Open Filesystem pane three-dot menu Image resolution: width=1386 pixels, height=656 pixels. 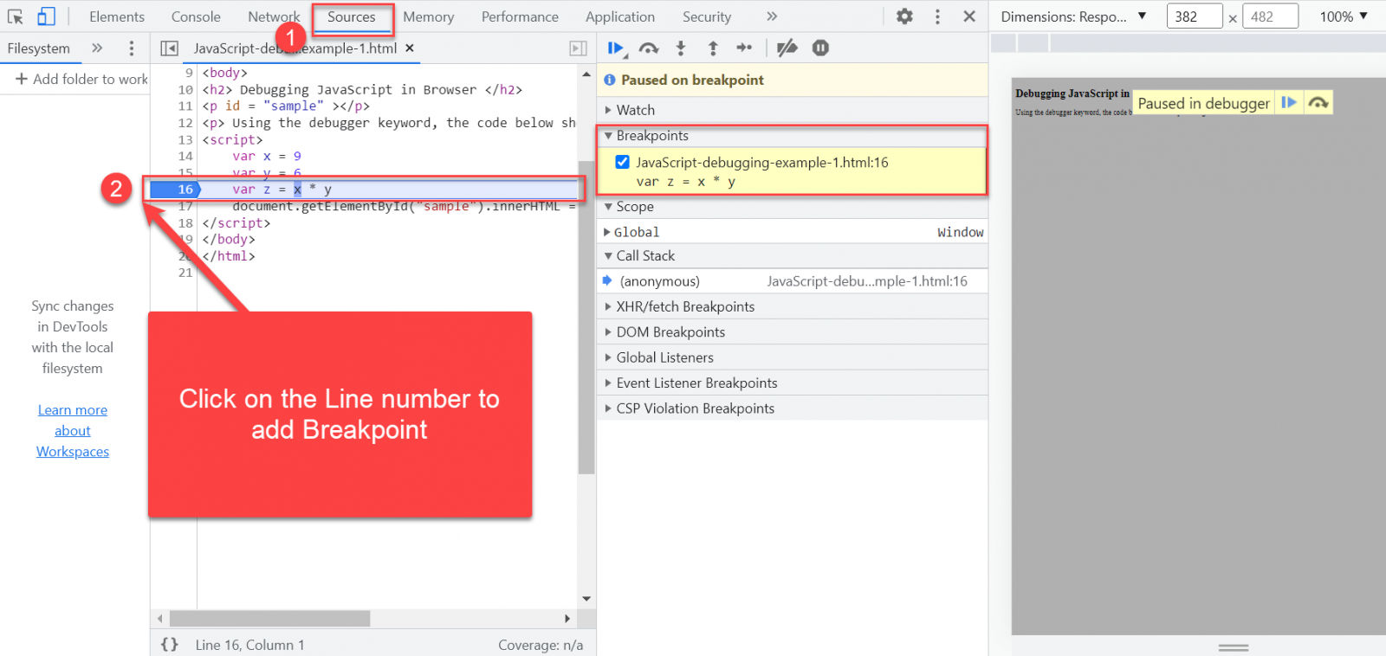coord(132,48)
